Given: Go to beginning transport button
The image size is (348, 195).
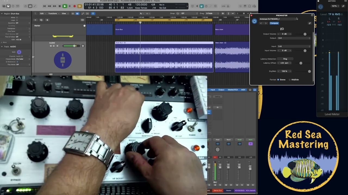Looking at the screenshot, I should point(44,6).
